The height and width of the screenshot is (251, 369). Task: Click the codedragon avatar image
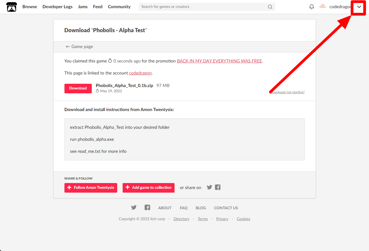coord(323,7)
